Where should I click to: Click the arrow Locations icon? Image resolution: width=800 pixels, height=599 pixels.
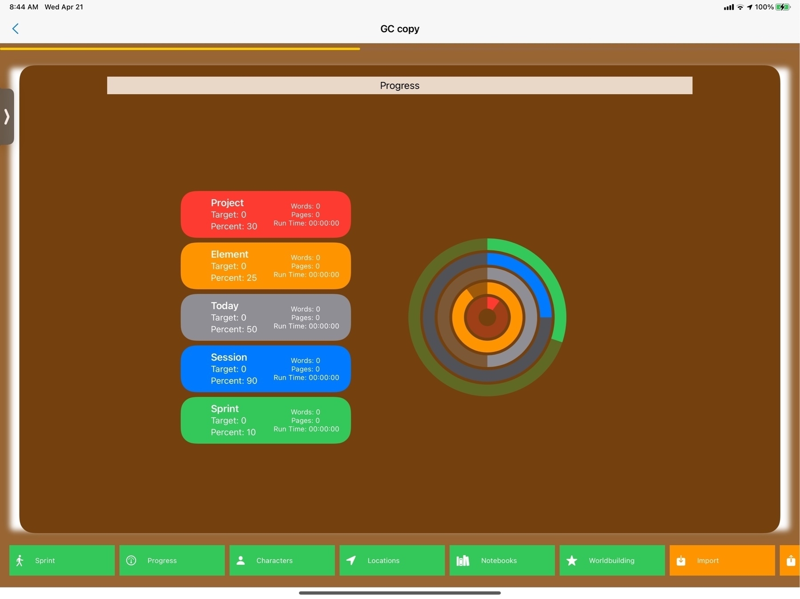pos(351,560)
